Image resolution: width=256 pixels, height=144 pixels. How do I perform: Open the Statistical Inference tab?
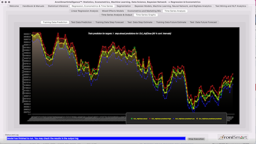coord(58,6)
